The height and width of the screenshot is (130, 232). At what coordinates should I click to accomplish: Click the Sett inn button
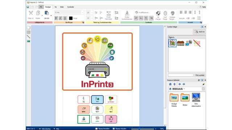tap(199, 32)
